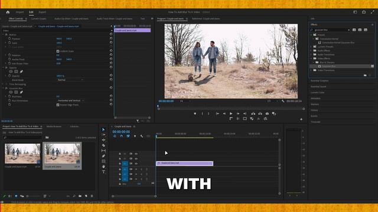Image resolution: width=378 pixels, height=212 pixels.
Task: Reset the Gaussian Blur effect
Action: [x=111, y=88]
